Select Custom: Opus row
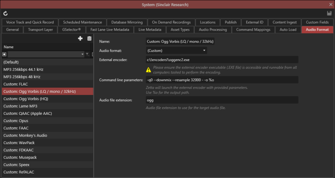Viewport: 335px width, 178px height. click(47, 121)
